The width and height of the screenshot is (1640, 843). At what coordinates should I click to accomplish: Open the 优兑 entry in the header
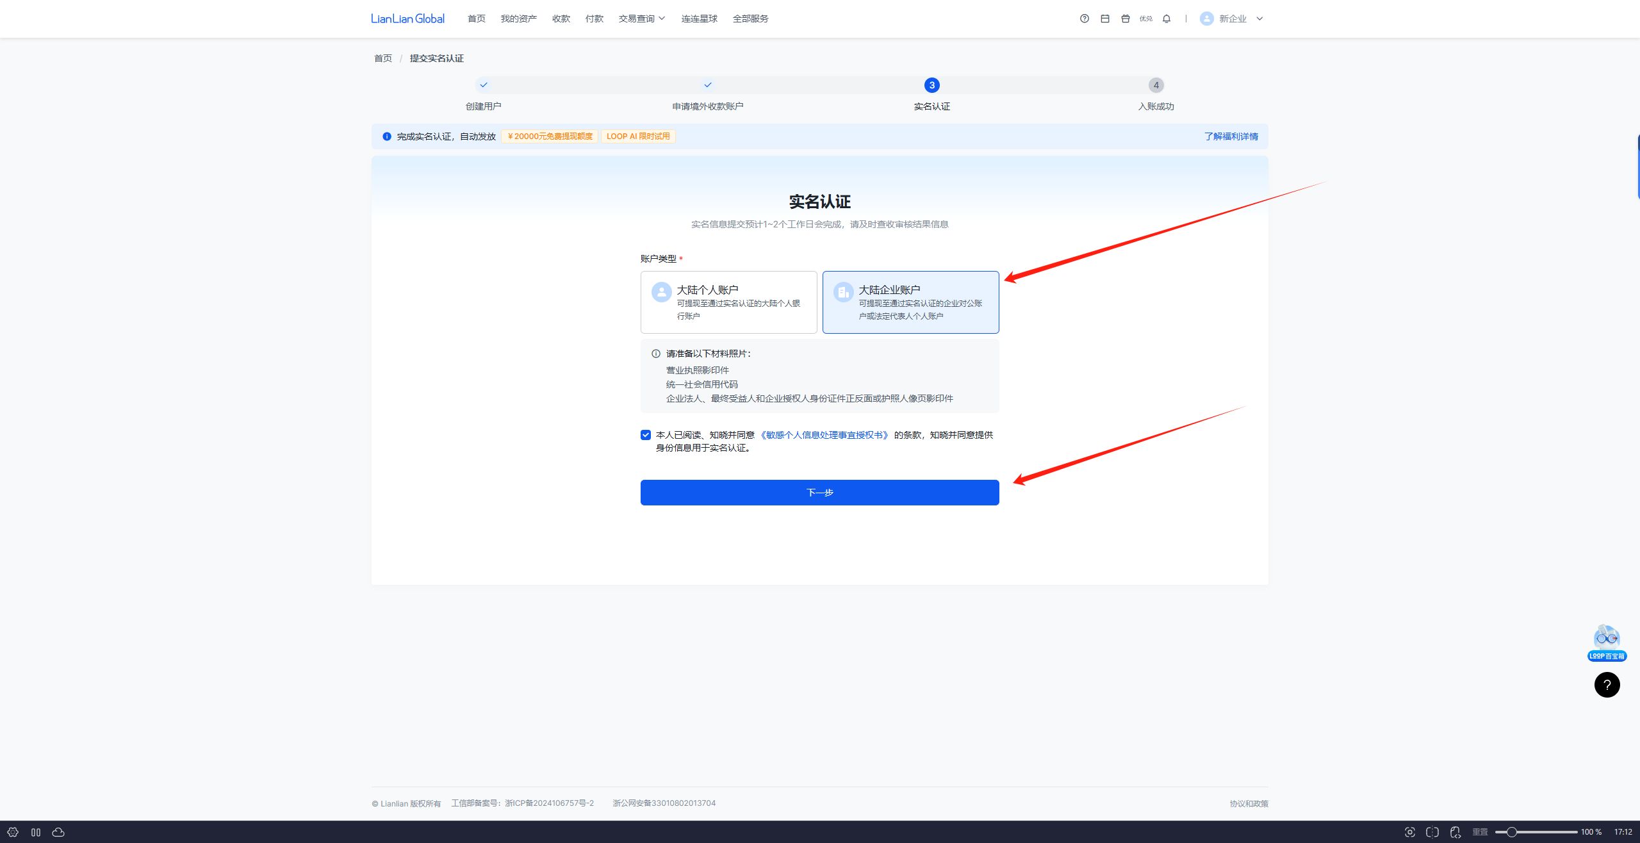click(1146, 19)
